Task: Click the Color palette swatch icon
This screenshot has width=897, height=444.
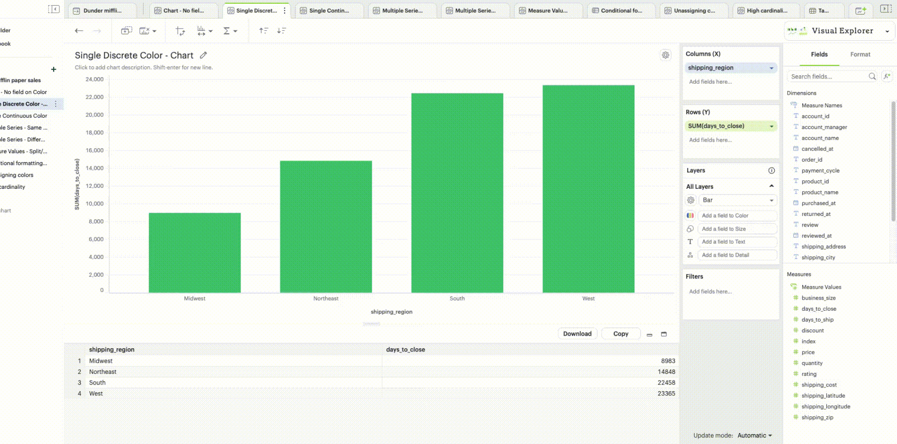Action: [x=690, y=215]
